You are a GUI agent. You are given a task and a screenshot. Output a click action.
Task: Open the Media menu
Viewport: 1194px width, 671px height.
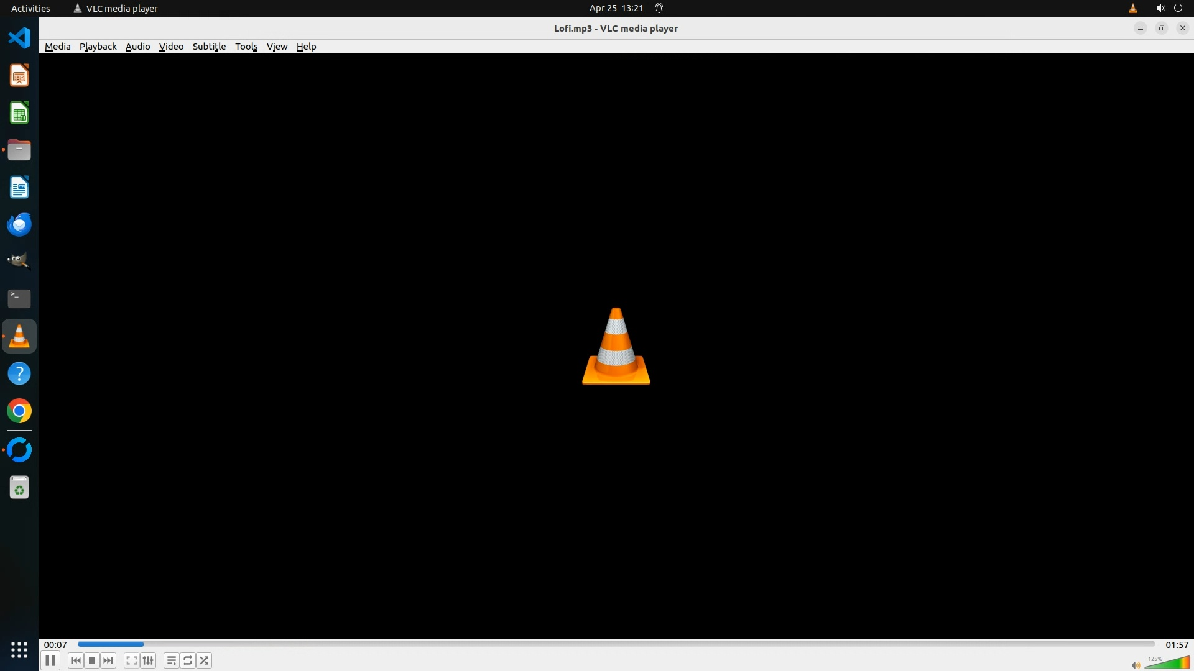(x=57, y=47)
